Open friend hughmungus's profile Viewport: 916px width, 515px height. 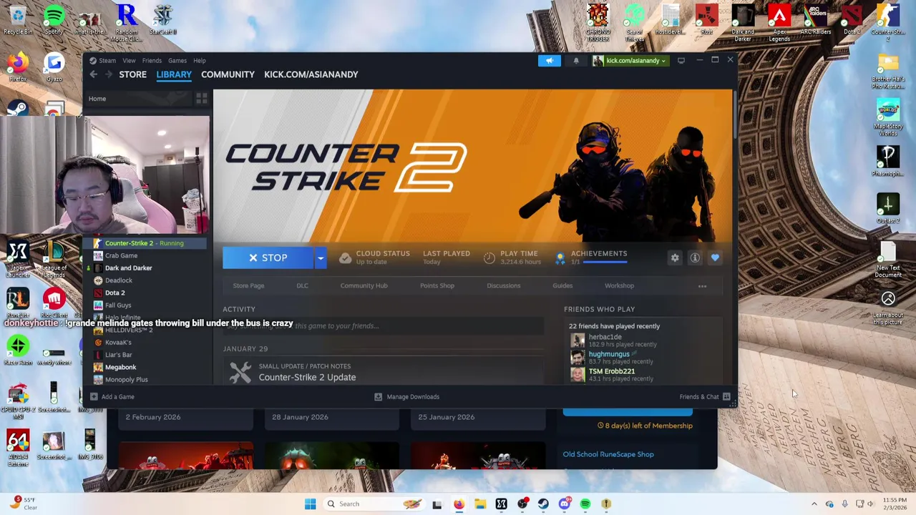608,354
